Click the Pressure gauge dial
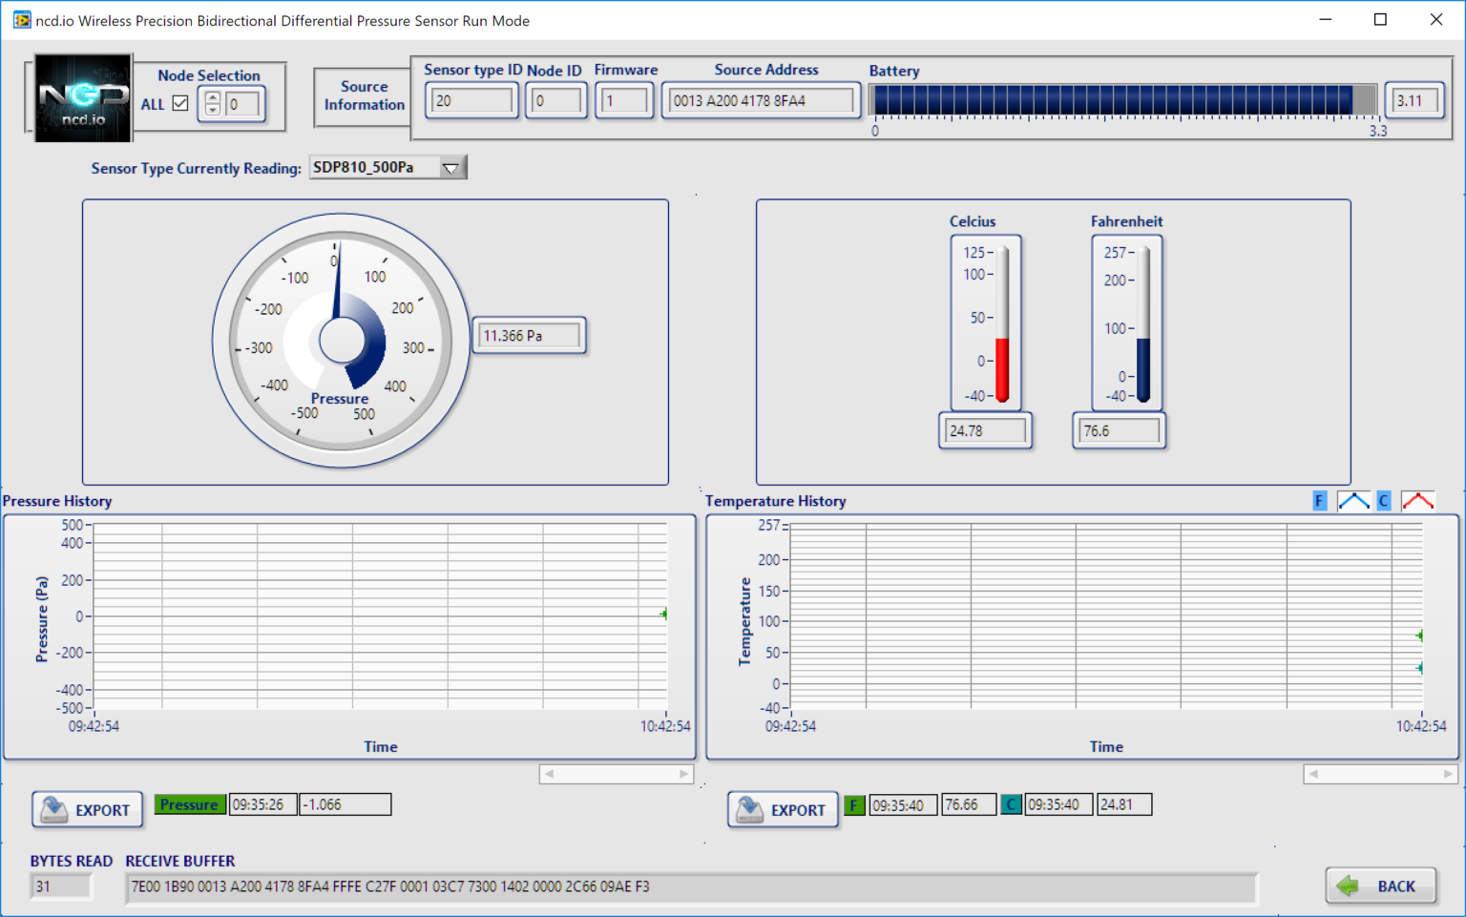The width and height of the screenshot is (1466, 917). [341, 341]
